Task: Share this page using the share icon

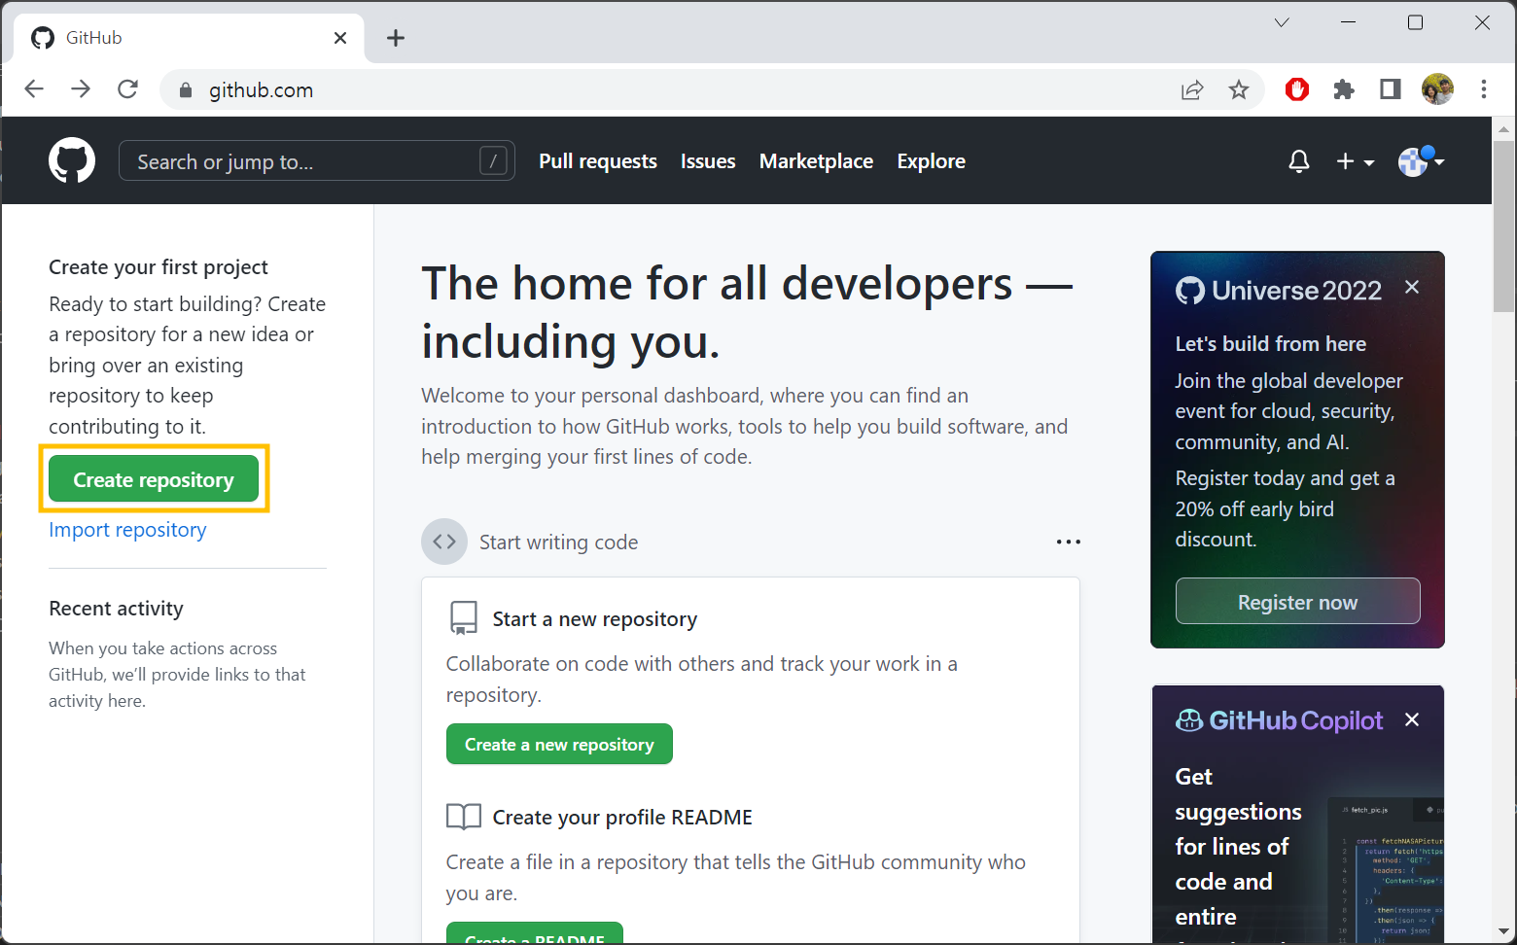Action: 1192,90
